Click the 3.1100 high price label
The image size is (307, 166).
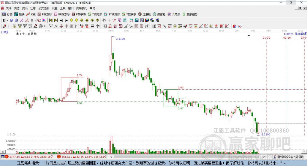click(x=121, y=39)
